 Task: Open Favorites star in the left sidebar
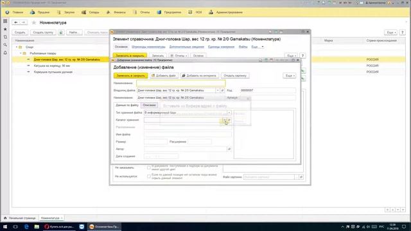pos(5,29)
